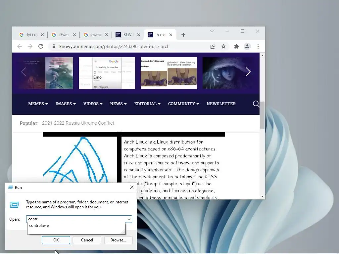
Task: Click Cancel in the Run dialog
Action: tap(87, 240)
